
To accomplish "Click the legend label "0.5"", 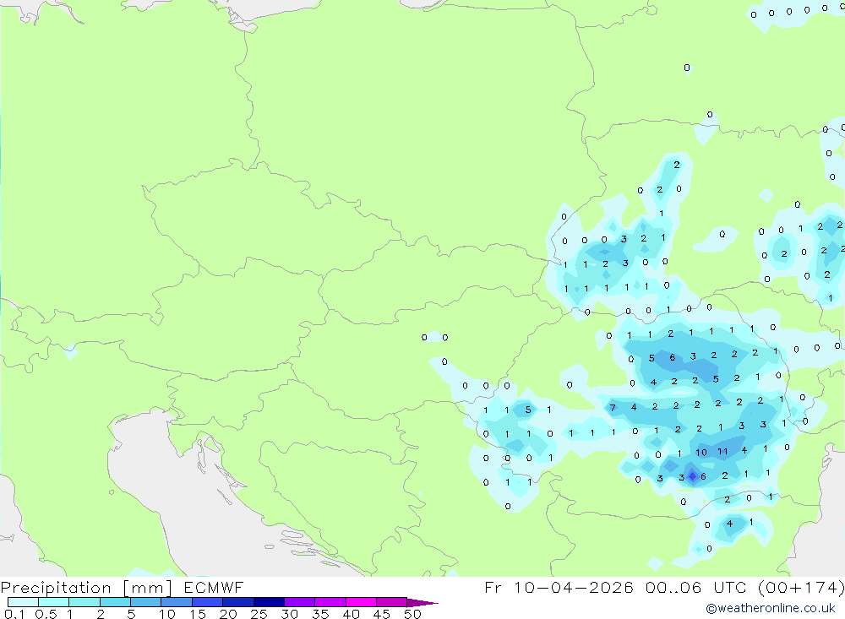I will coord(46,614).
